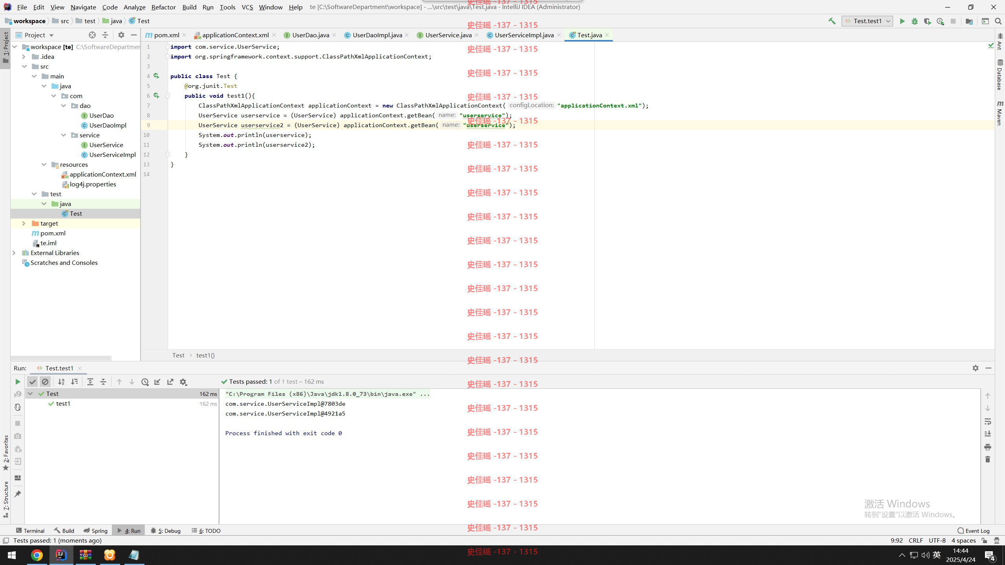Select test1 in test results tree
1005x565 pixels.
click(x=63, y=404)
